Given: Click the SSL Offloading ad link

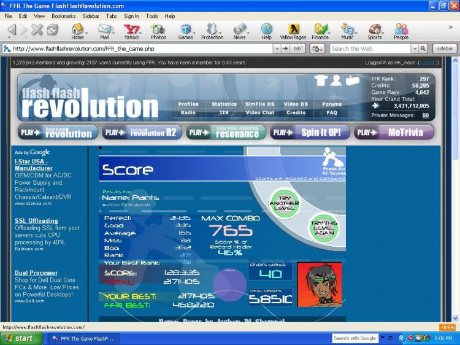Looking at the screenshot, I should pos(36,220).
